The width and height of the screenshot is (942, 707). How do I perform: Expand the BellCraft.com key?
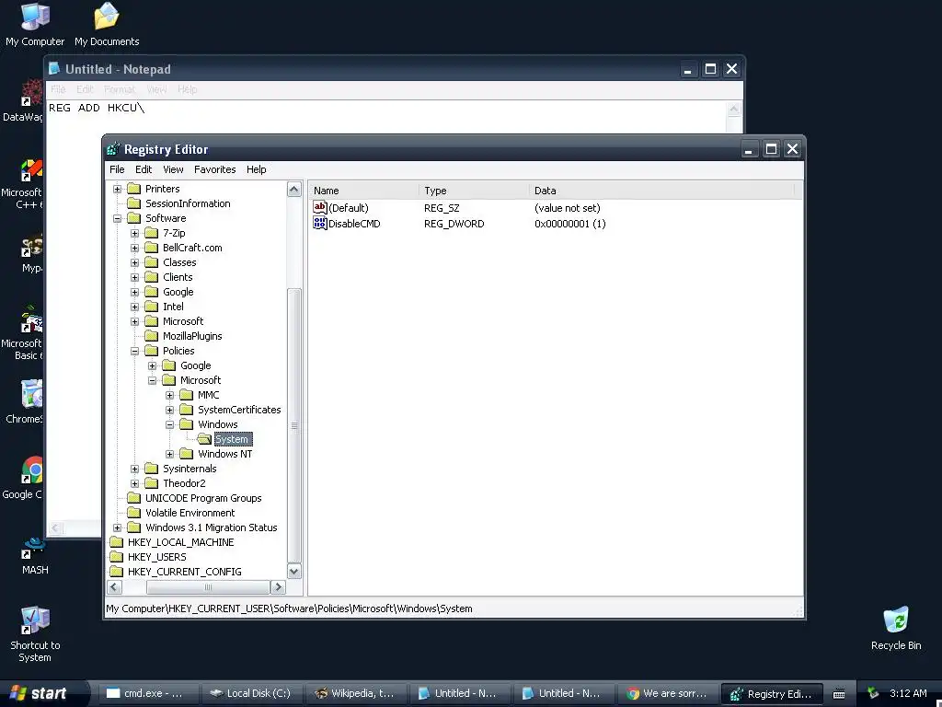[135, 248]
